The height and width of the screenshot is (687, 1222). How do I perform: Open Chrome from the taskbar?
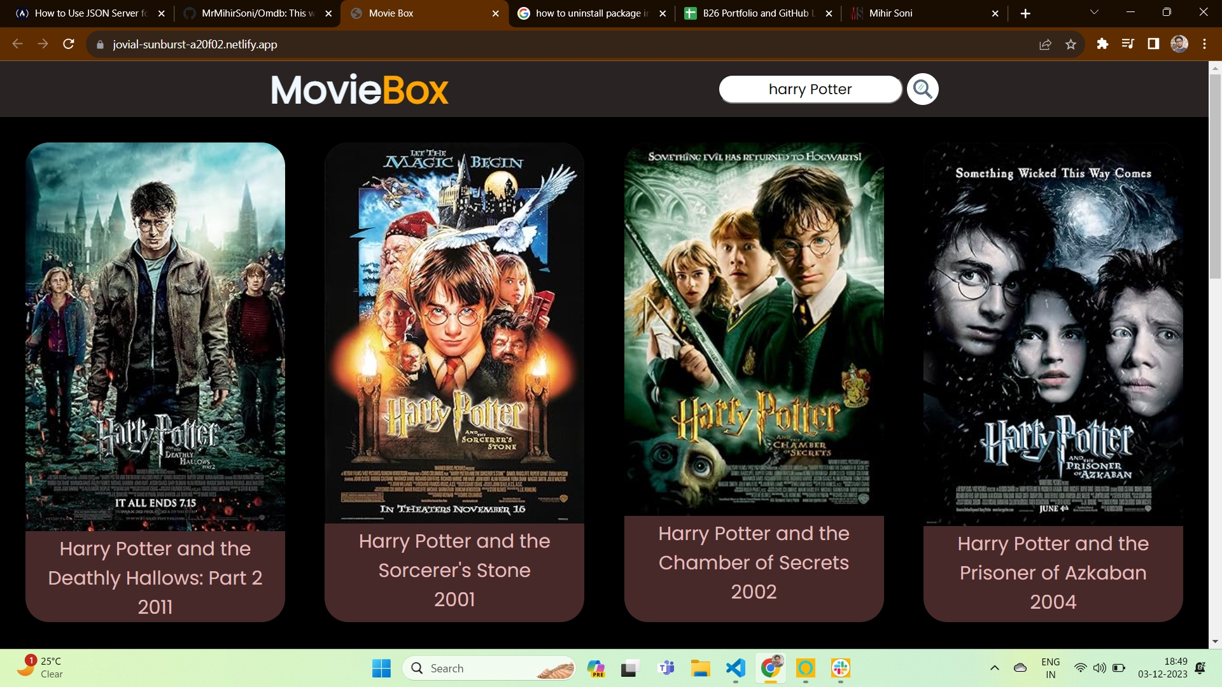point(770,668)
